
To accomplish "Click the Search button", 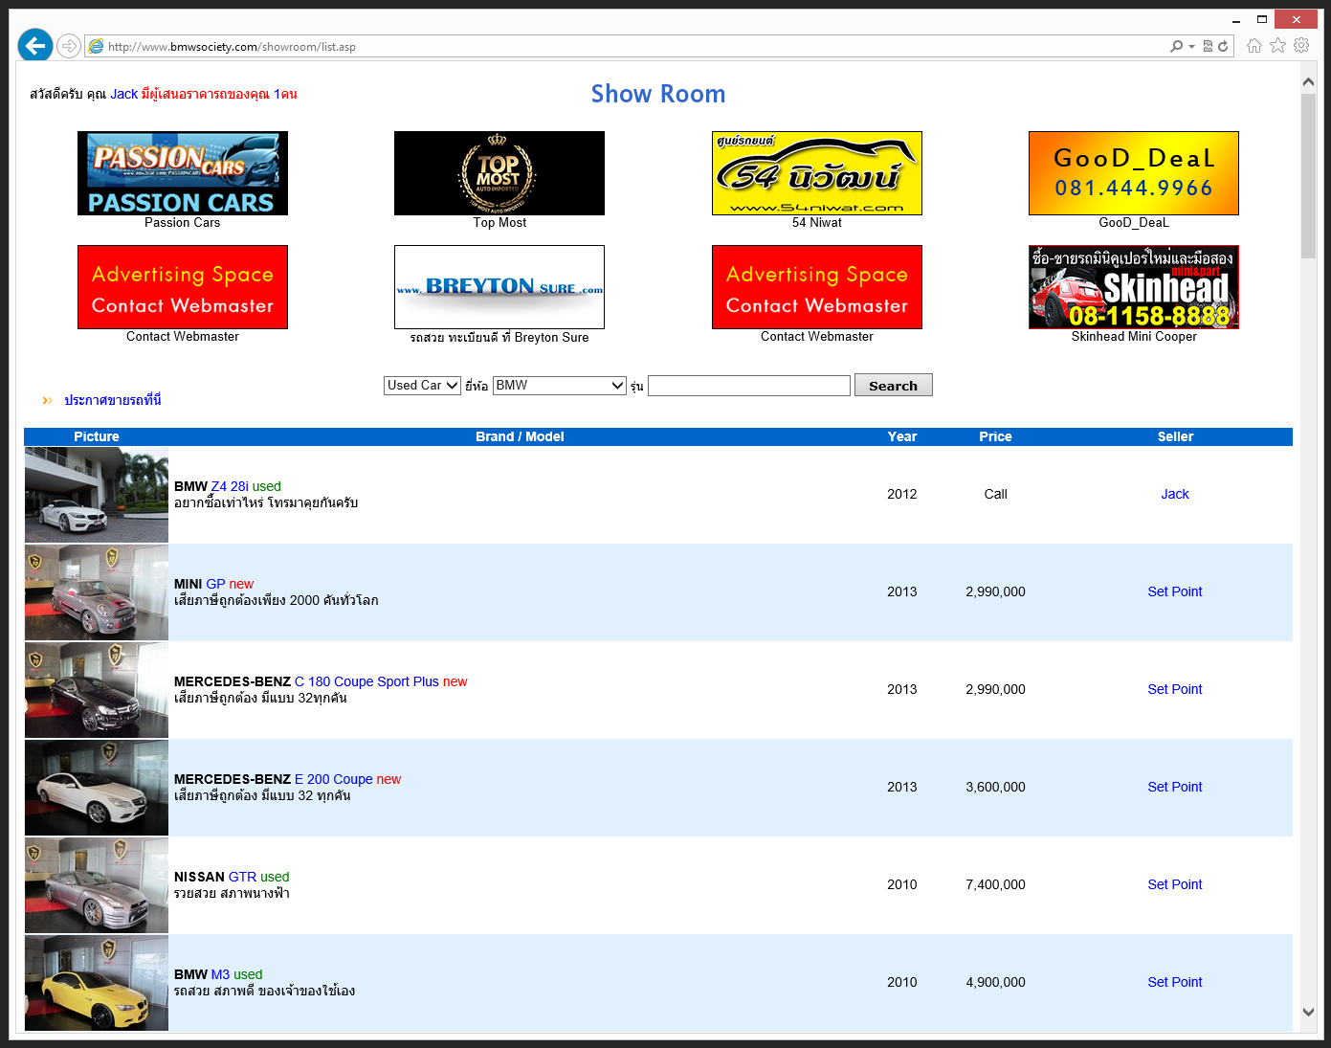I will coord(893,385).
